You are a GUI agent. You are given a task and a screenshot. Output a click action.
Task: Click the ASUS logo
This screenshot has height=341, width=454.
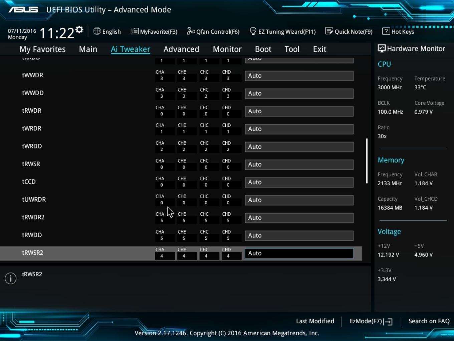pyautogui.click(x=23, y=9)
